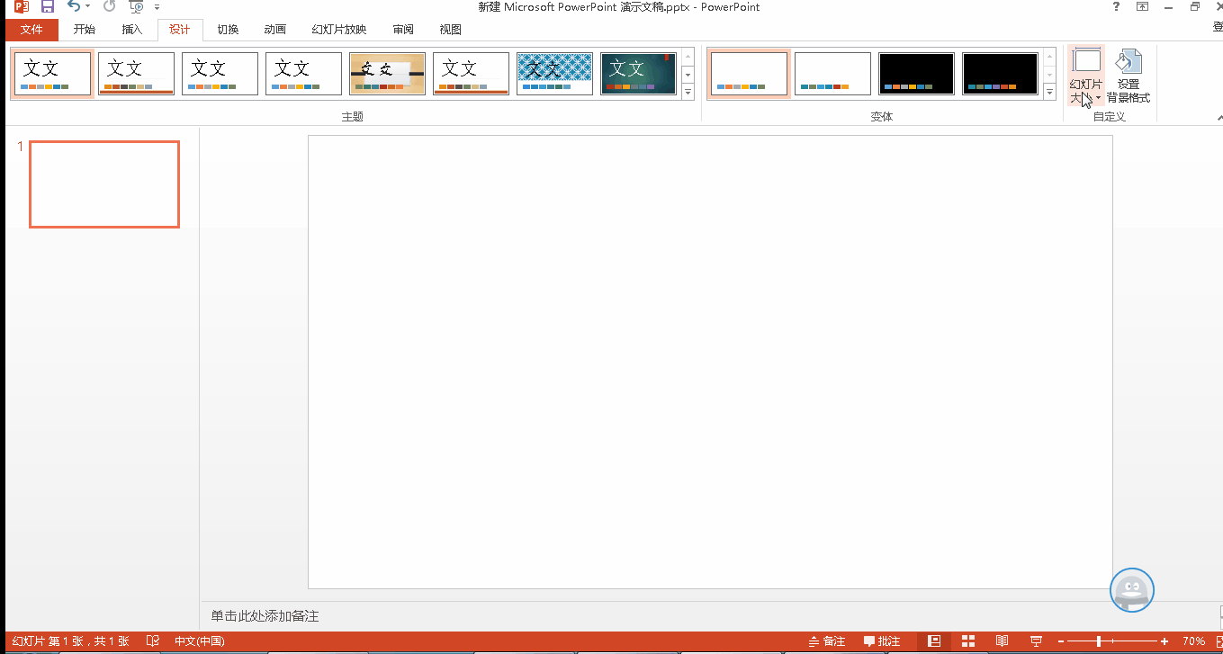Apply the fourth plain white theme thumbnail
Image resolution: width=1223 pixels, height=654 pixels.
coord(303,74)
